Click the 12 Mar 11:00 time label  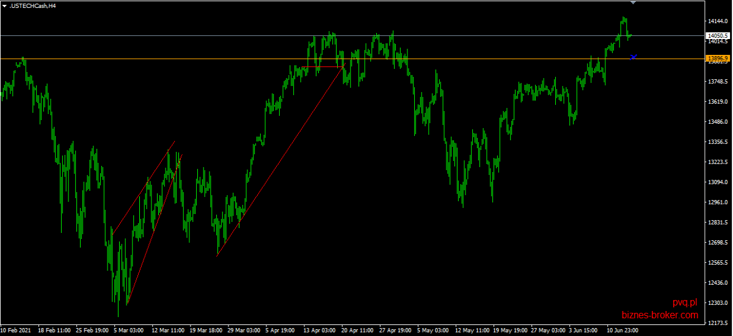[168, 331]
